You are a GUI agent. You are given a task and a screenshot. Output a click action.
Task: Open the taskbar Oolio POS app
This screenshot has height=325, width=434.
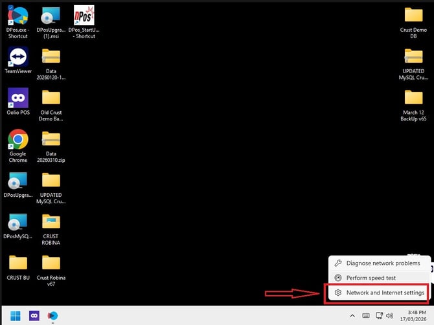click(x=34, y=315)
